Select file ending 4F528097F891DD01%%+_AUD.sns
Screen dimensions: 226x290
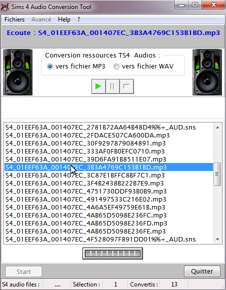tap(108, 239)
